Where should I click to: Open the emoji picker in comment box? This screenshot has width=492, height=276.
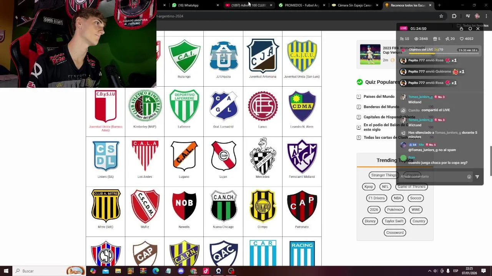[x=469, y=177]
